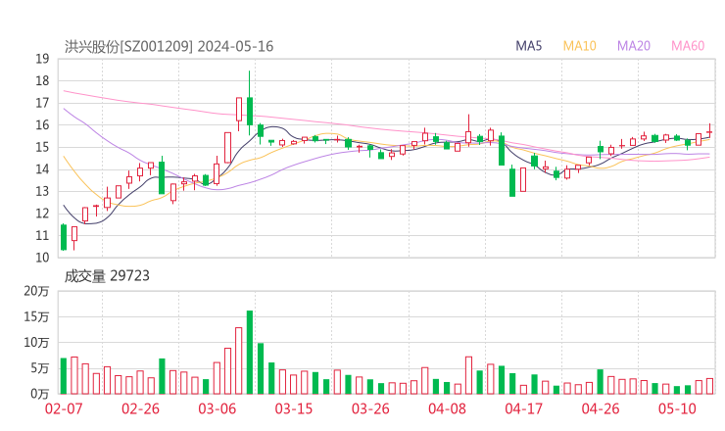Click the MA10 legend label
The width and height of the screenshot is (725, 431).
[x=579, y=46]
